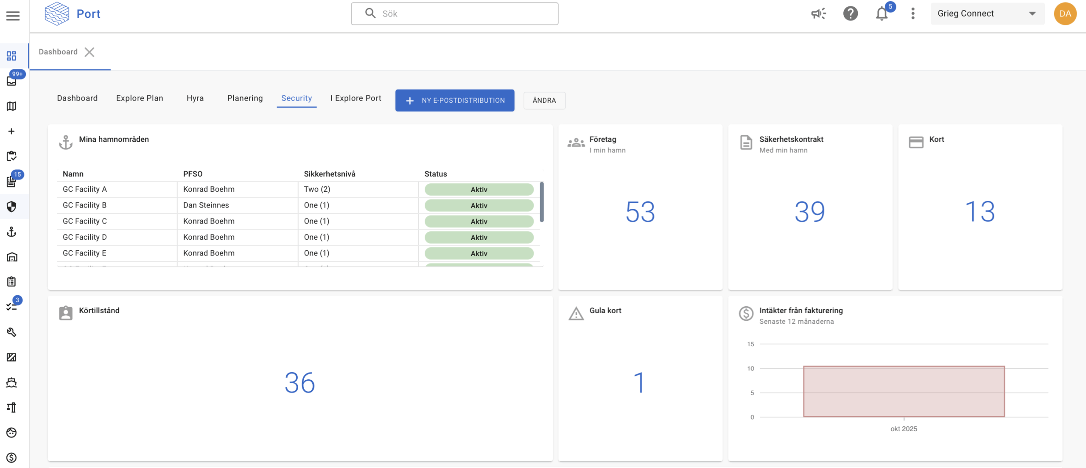Open the DA user avatar menu
The image size is (1086, 468).
[x=1065, y=14]
